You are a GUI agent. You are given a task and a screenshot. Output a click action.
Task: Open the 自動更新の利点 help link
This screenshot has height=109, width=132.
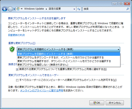click(x=16, y=35)
